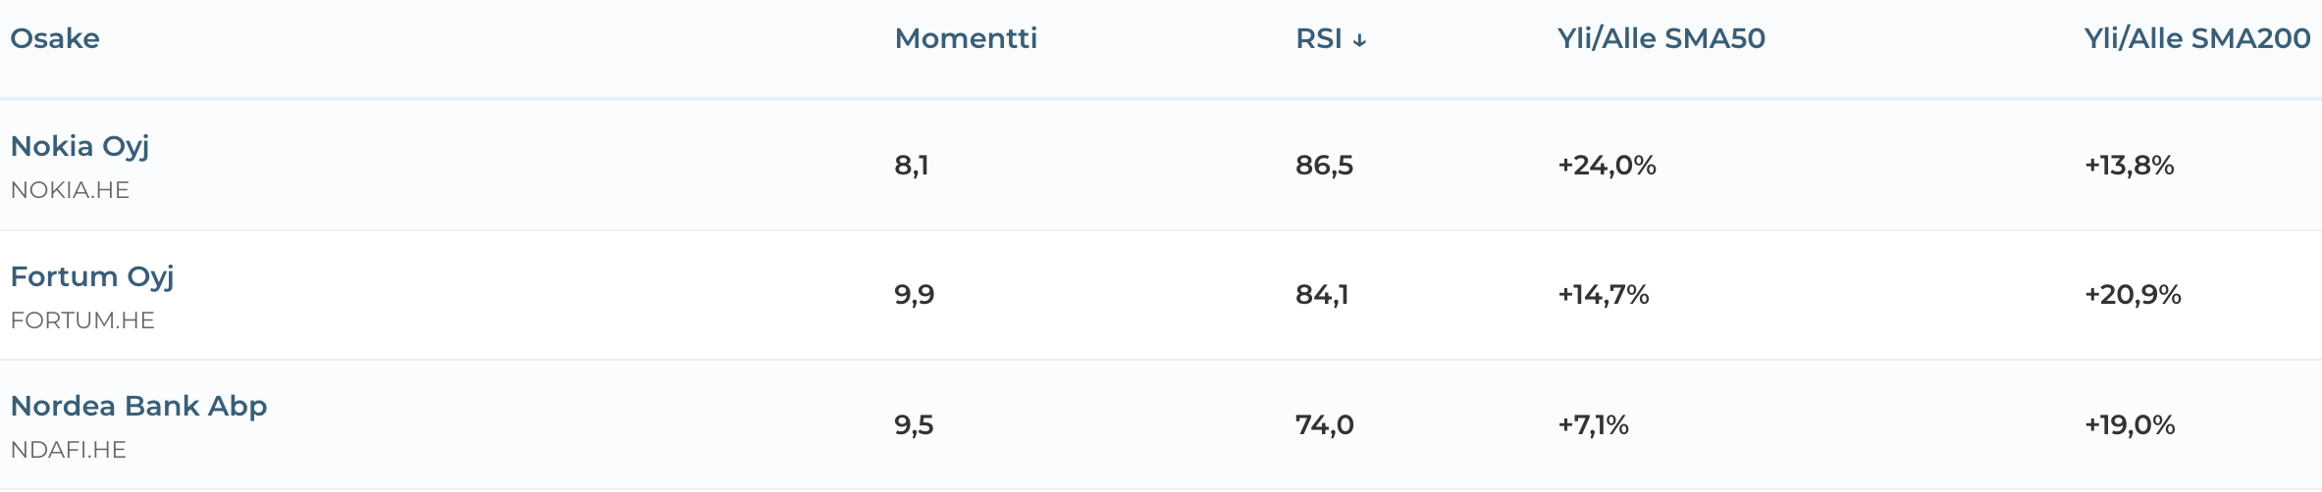Screen dimensions: 2322x492
Task: Open the Fortum Oyj stock link
Action: click(x=92, y=276)
